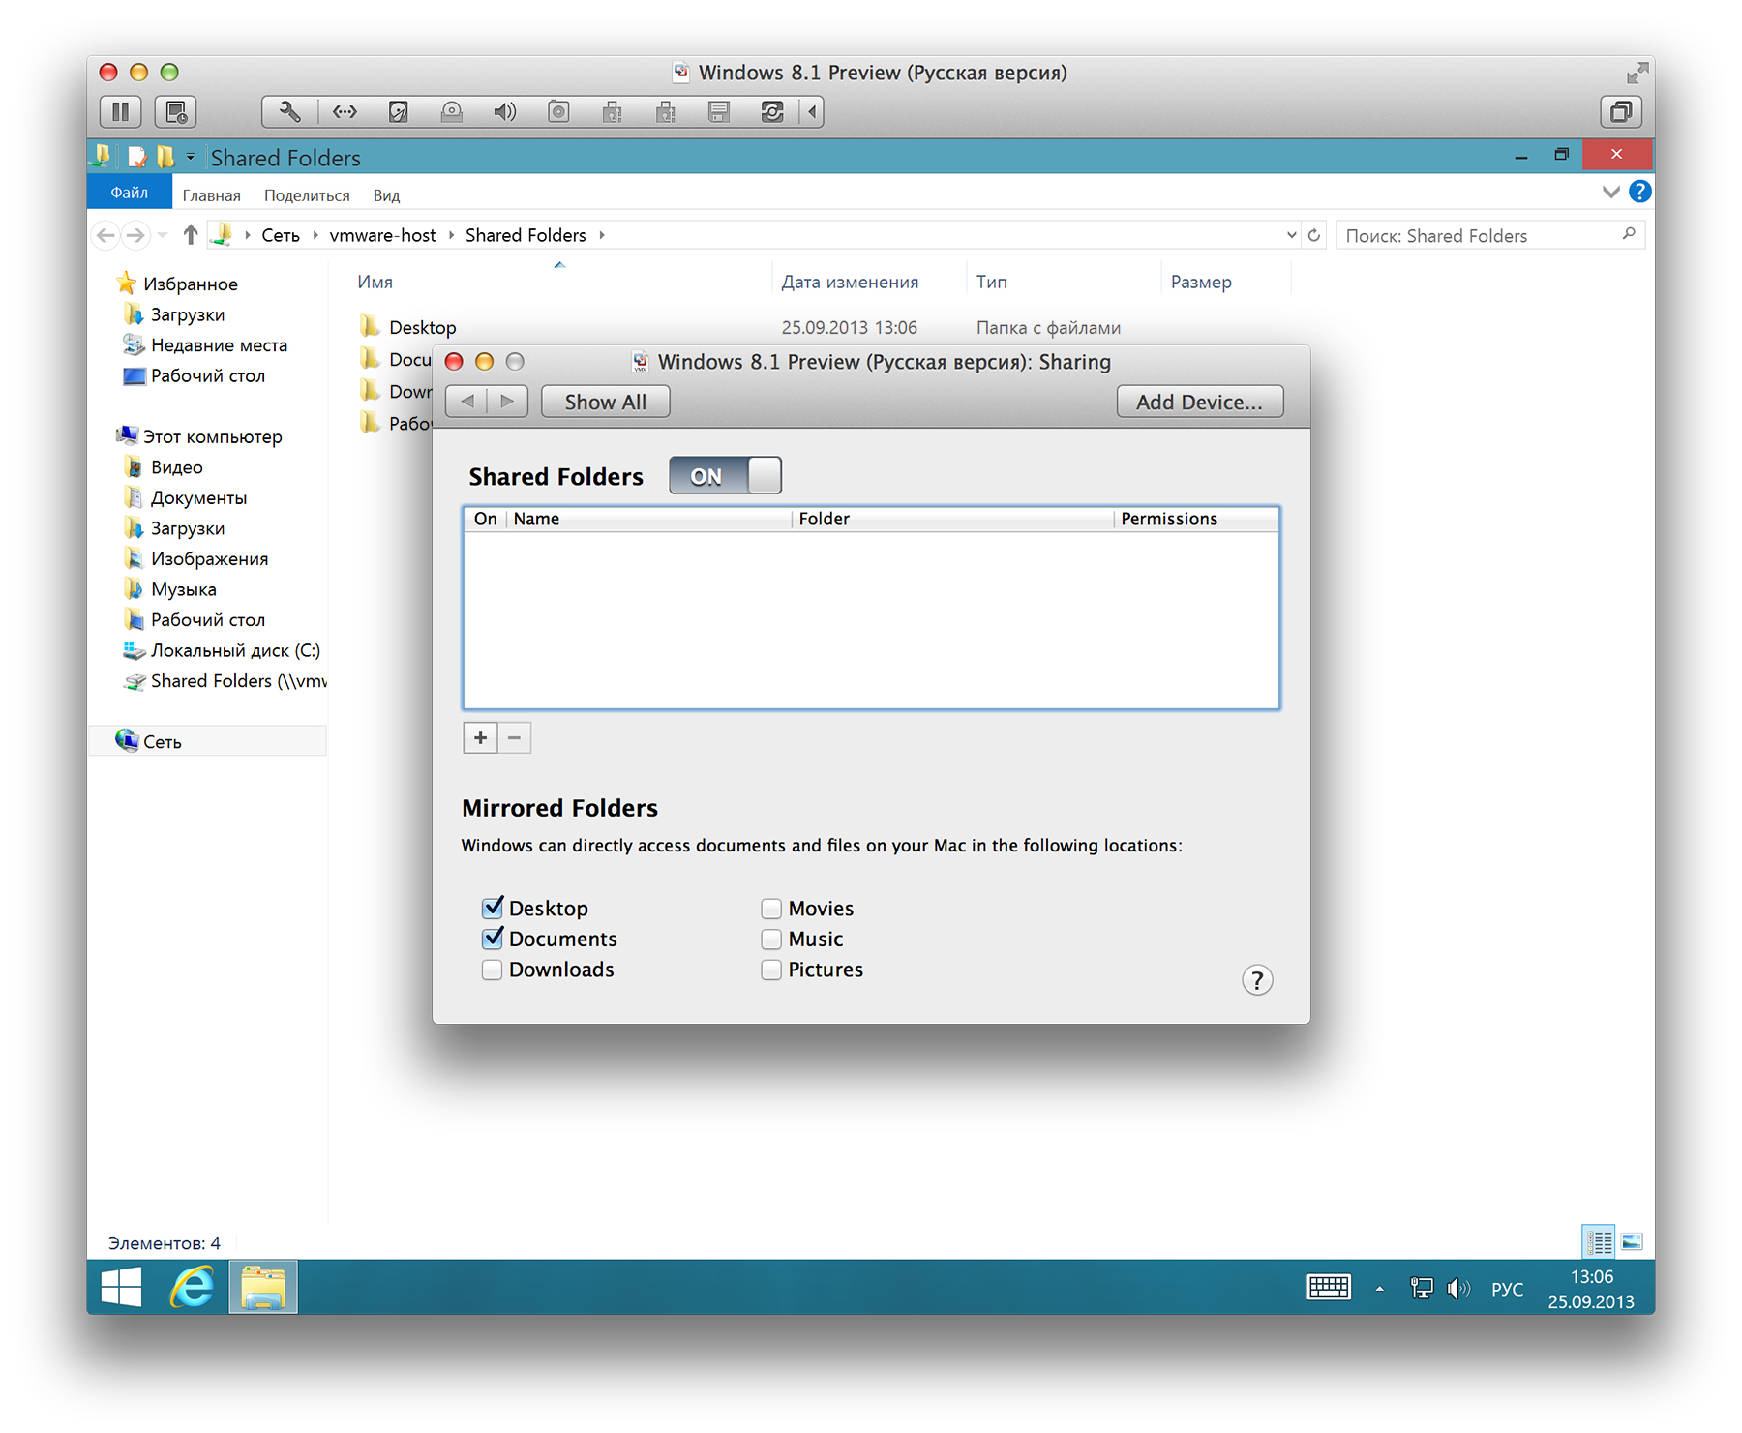Click Сеть in the breadcrumb path
This screenshot has height=1433, width=1742.
click(x=281, y=235)
